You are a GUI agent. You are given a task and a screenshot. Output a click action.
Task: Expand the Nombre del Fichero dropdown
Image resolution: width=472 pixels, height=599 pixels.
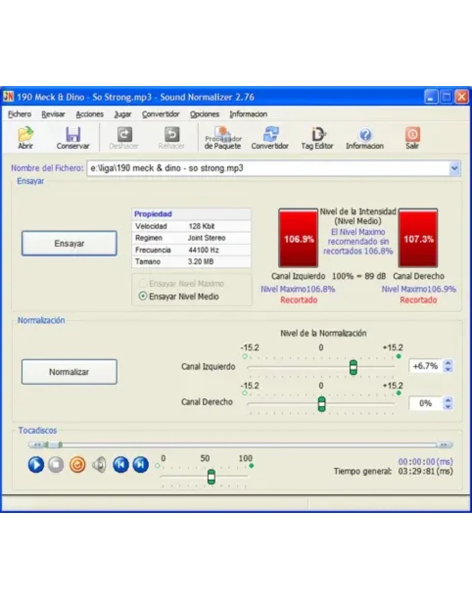(454, 168)
